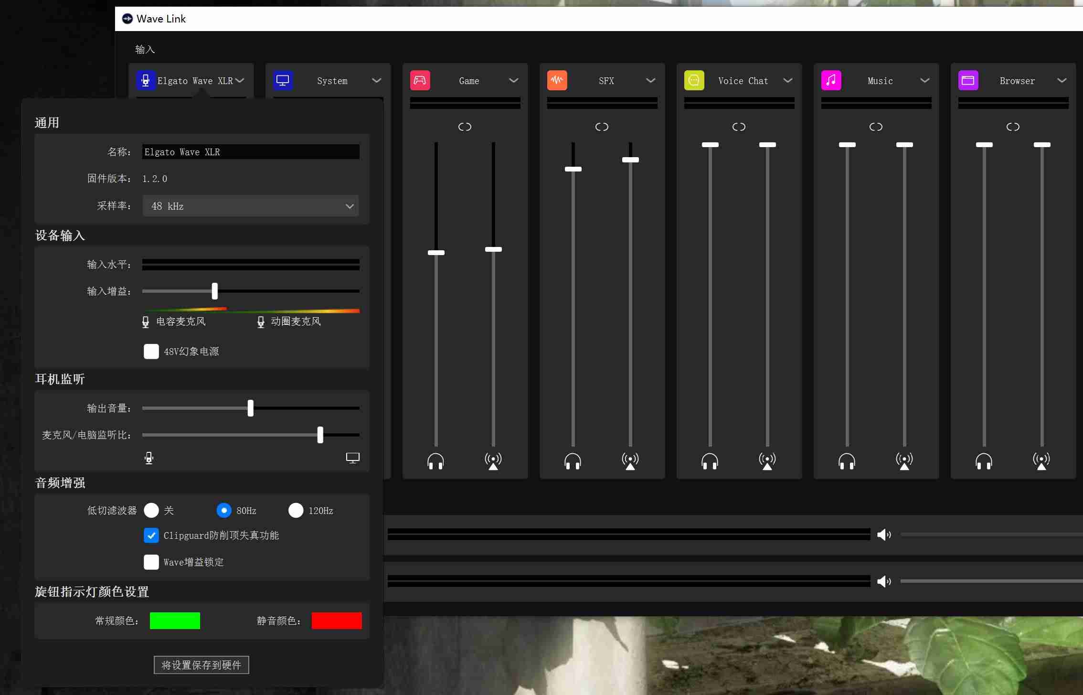Click the Game channel controller icon
Viewport: 1083px width, 695px height.
[420, 80]
